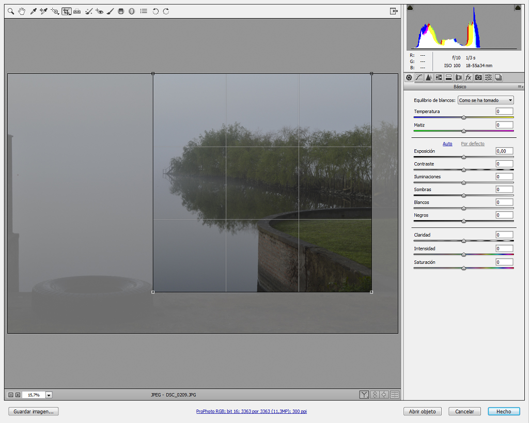Click the zoom in plus button
529x423 pixels.
coord(18,395)
